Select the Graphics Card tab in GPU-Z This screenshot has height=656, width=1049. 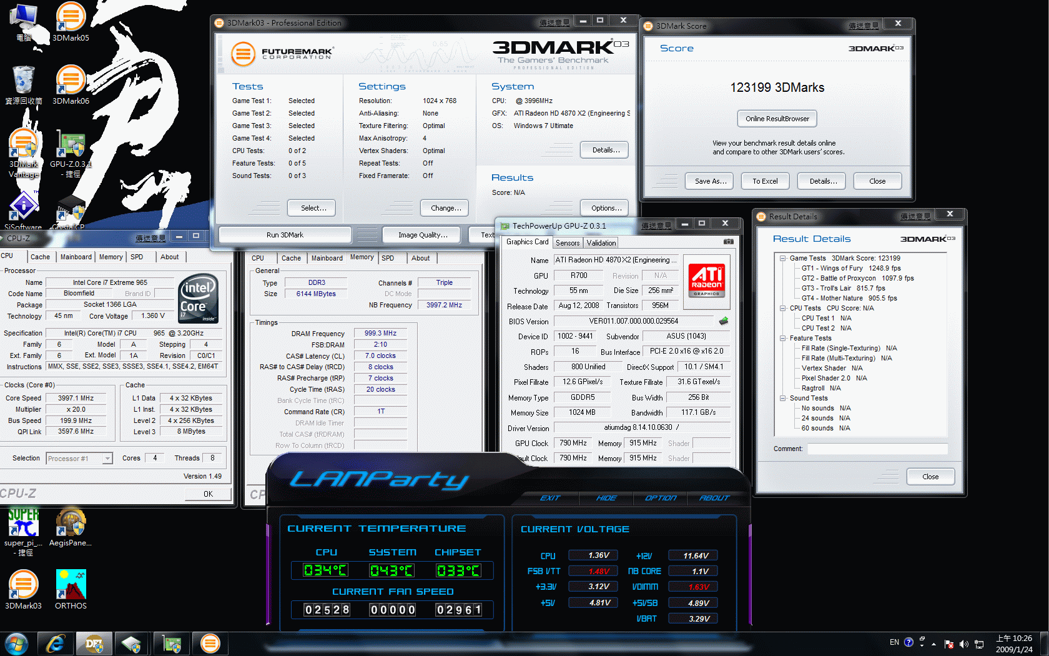click(x=528, y=242)
